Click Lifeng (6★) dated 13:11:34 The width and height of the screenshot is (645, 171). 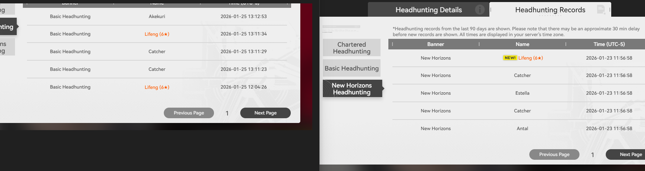[157, 34]
